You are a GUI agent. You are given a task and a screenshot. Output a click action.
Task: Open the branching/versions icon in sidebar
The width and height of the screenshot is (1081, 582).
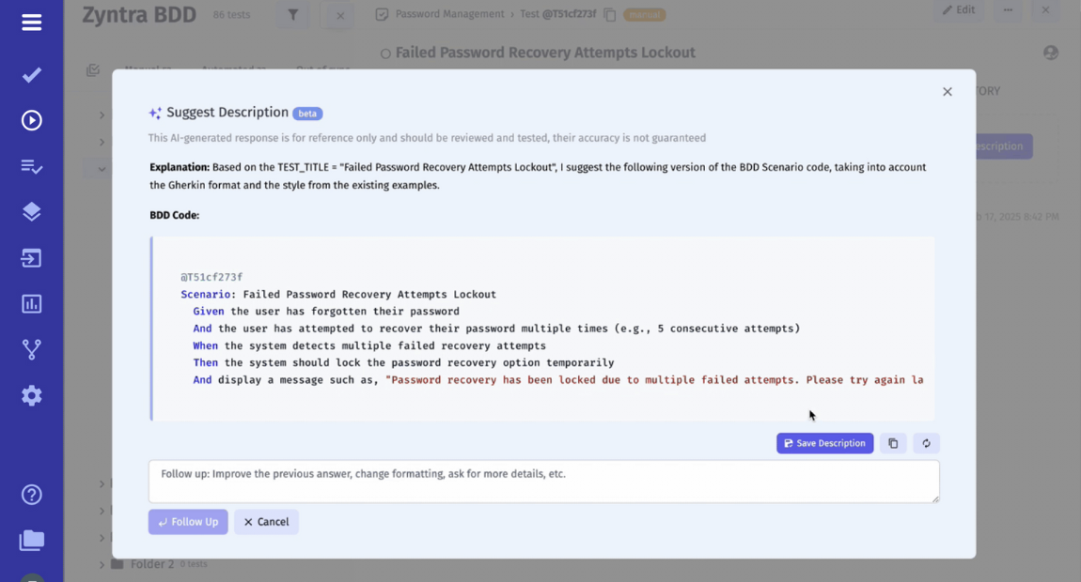(31, 349)
